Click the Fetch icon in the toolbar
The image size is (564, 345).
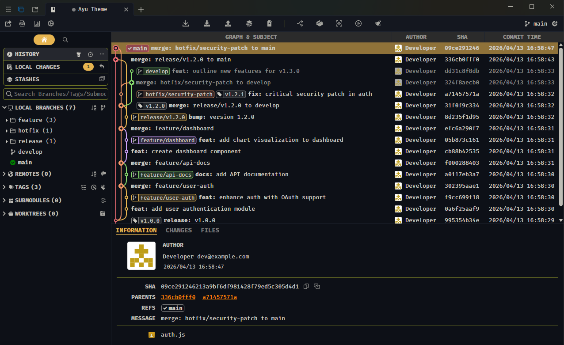[x=186, y=23]
